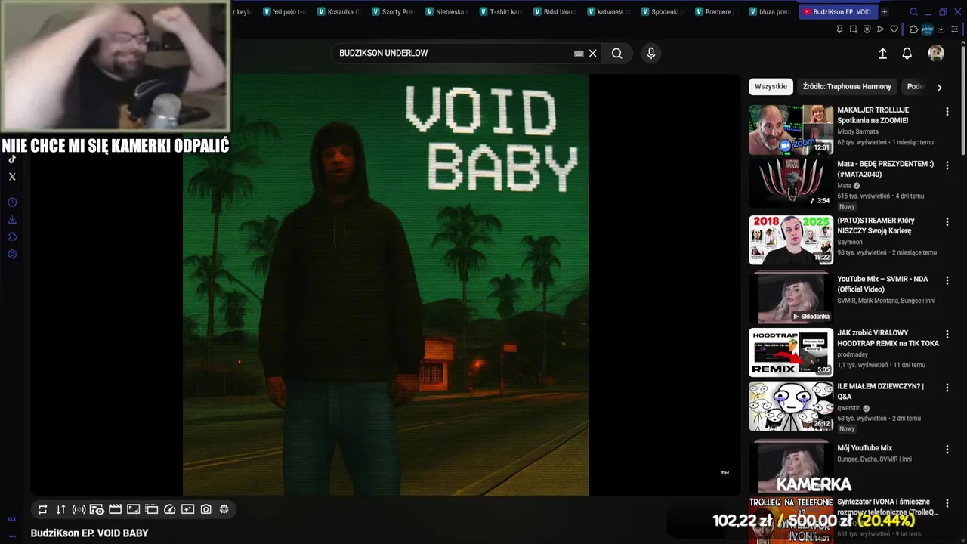Click the clapperboard icon in the player toolbar
This screenshot has width=967, height=544.
(x=115, y=509)
